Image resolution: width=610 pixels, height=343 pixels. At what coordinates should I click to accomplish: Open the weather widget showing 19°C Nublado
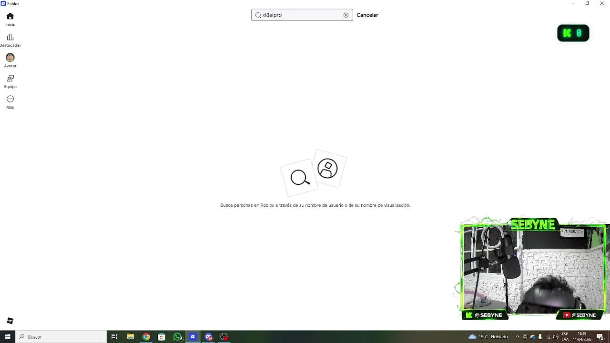(488, 337)
